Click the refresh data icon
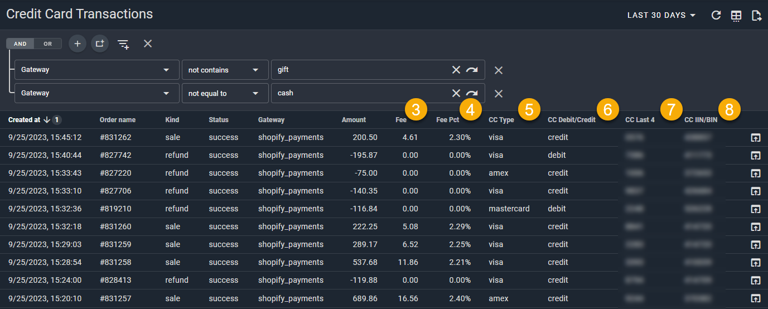 [716, 16]
